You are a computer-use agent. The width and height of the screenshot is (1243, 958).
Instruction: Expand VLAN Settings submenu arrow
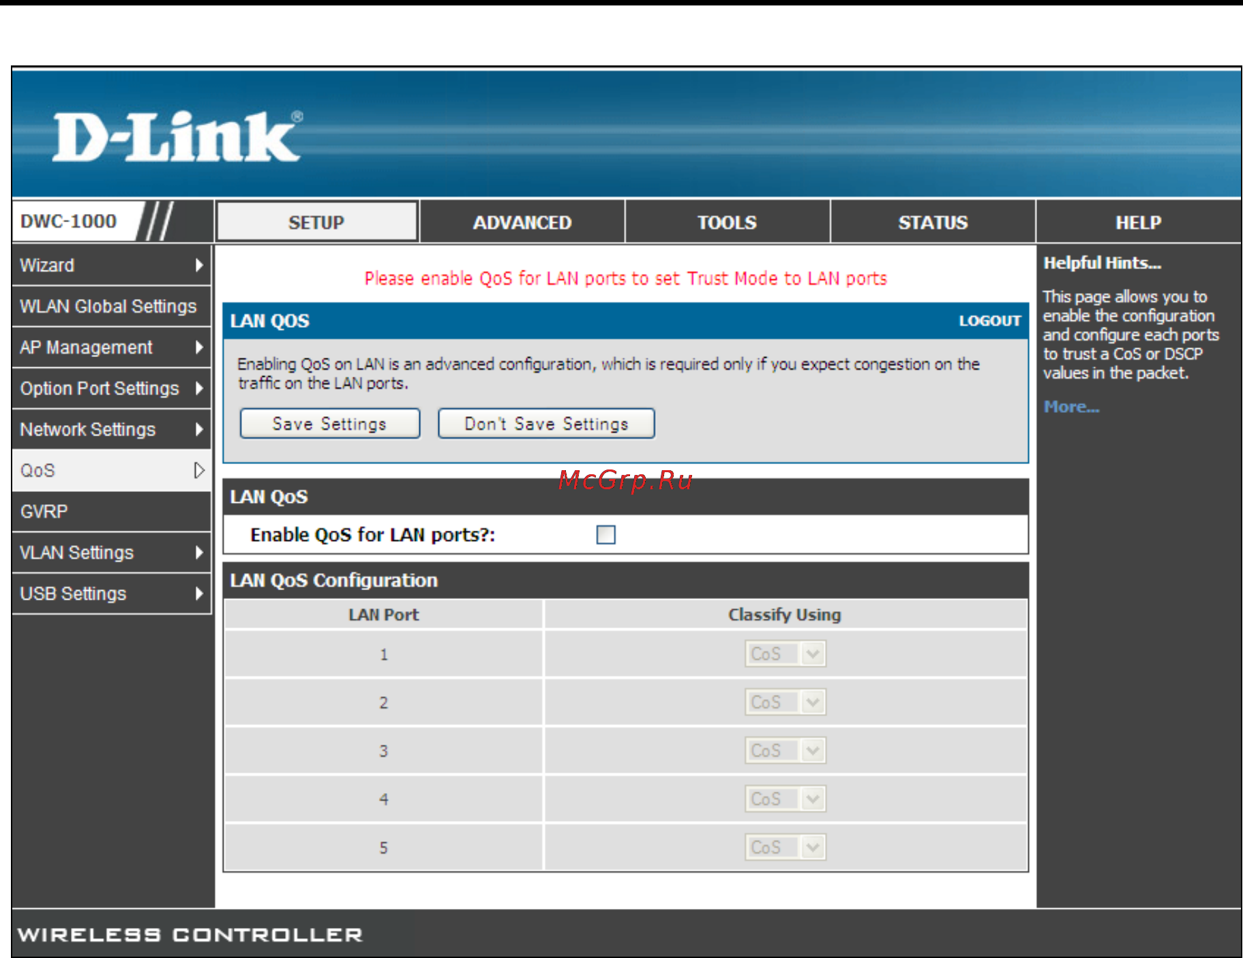point(199,552)
